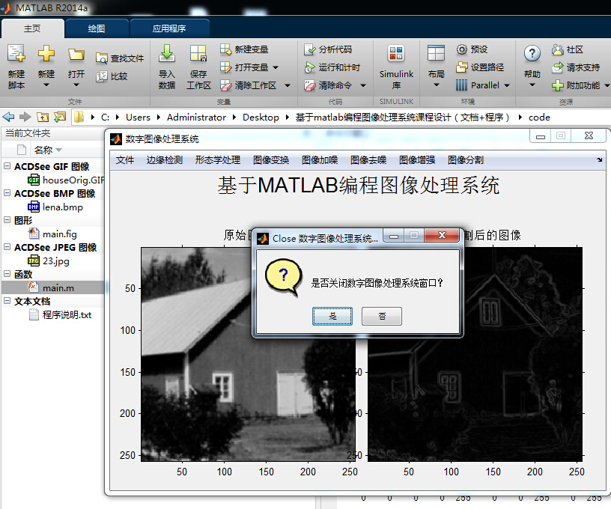
Task: Click 运行和计时 profiler
Action: 332,67
